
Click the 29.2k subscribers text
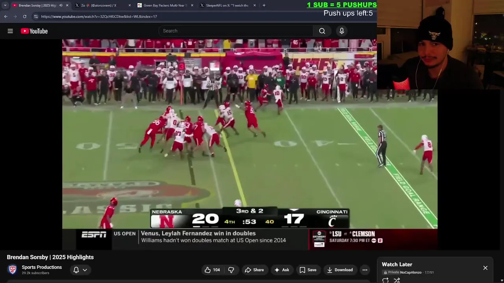tap(35, 273)
